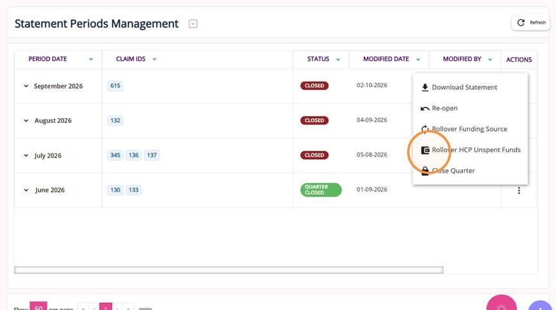Go to pagination page 1
Viewport: 556px width, 310px height.
coord(105,307)
